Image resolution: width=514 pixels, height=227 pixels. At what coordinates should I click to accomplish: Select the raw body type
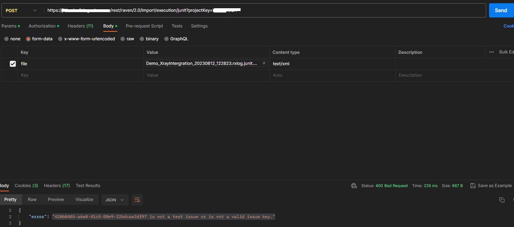(x=127, y=39)
